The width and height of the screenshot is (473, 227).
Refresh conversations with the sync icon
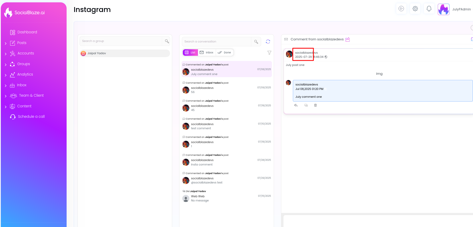pos(268,42)
